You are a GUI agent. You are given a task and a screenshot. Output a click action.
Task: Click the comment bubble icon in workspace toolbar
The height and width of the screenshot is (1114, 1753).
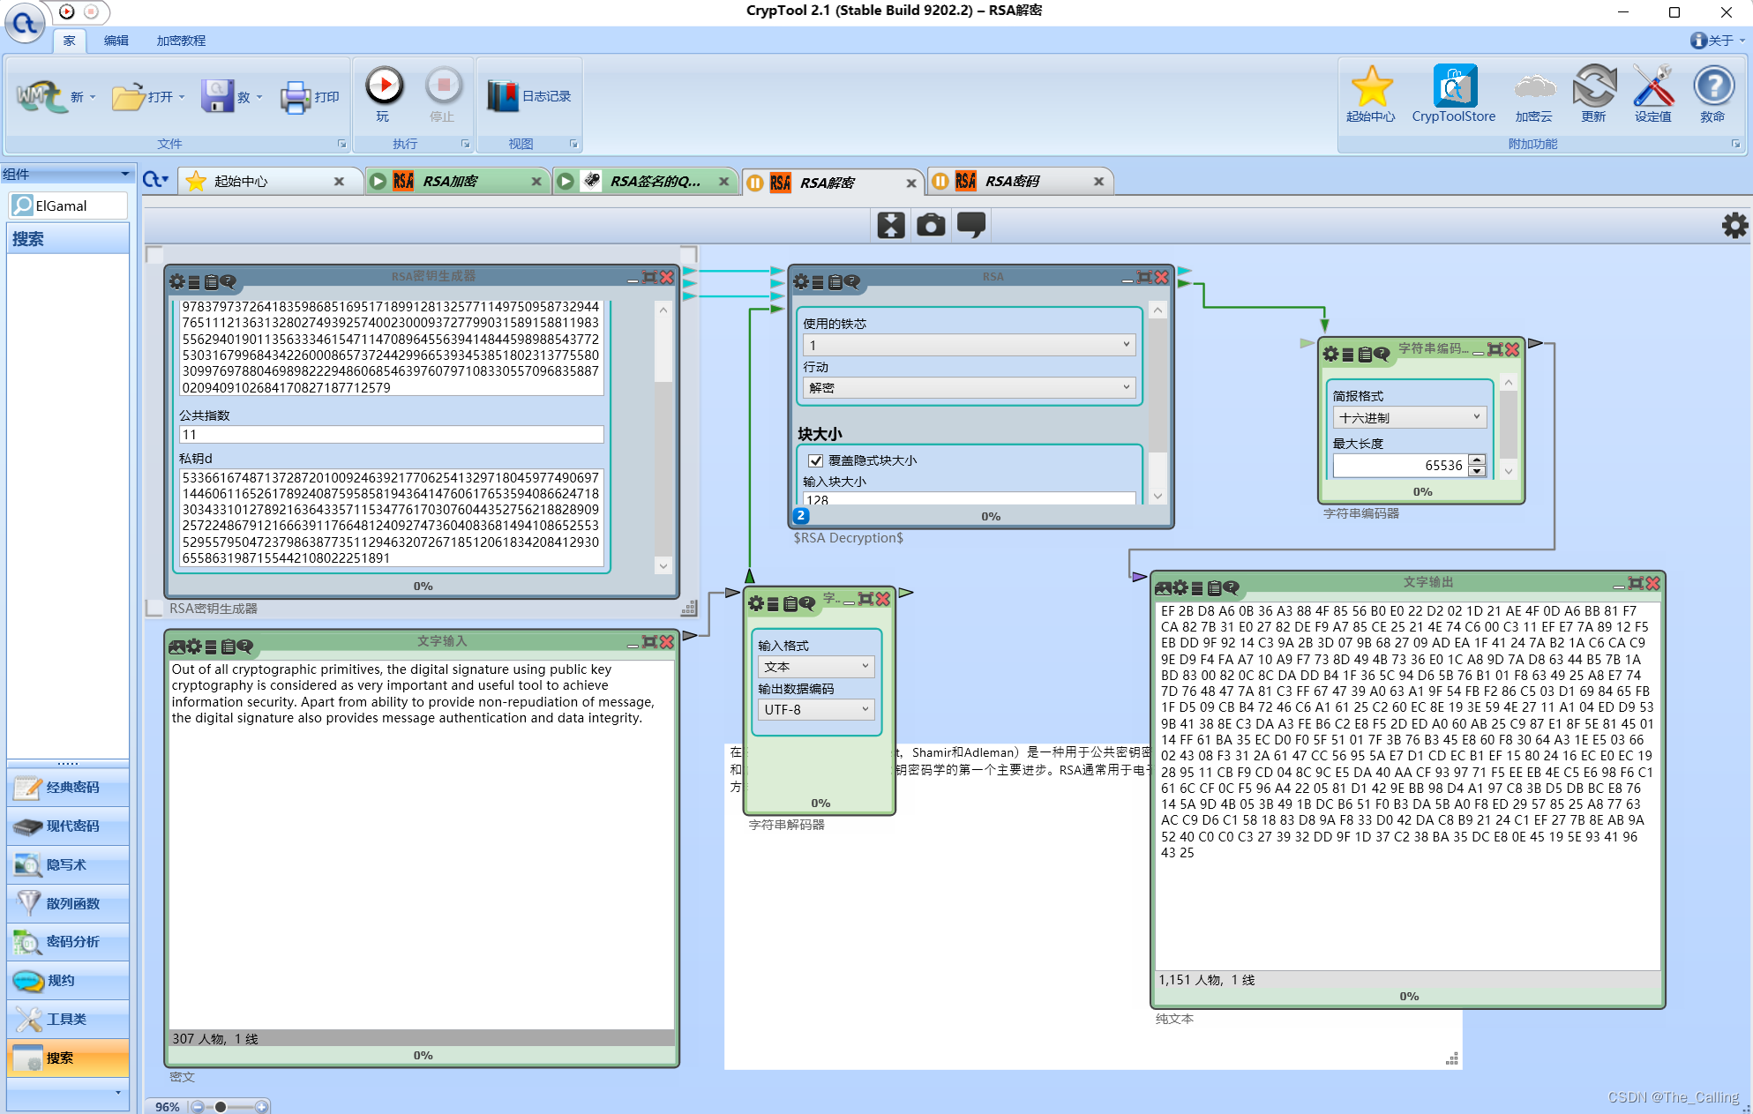pos(971,225)
